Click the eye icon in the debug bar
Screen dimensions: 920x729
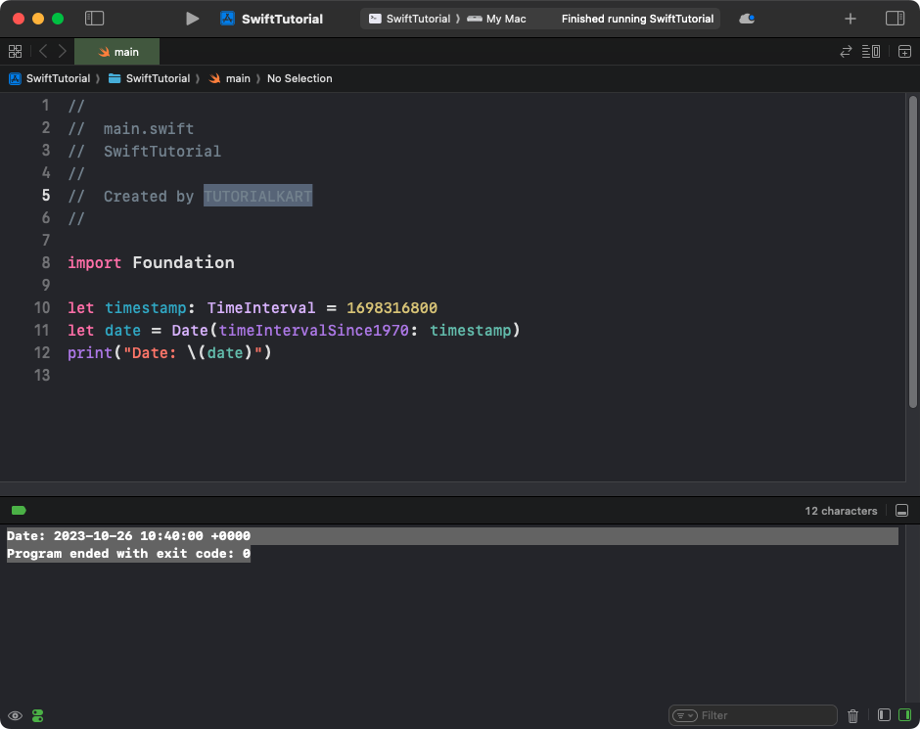[15, 715]
